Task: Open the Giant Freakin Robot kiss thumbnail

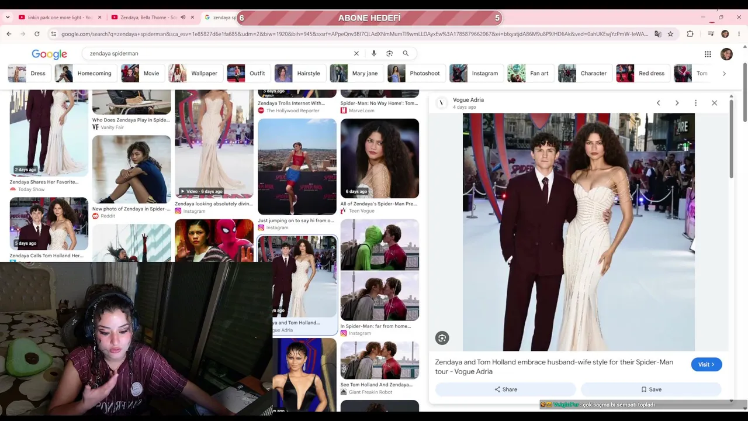Action: (x=380, y=360)
